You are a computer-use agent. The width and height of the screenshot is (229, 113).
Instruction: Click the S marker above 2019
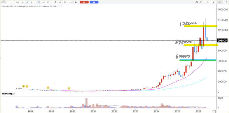coord(48,88)
